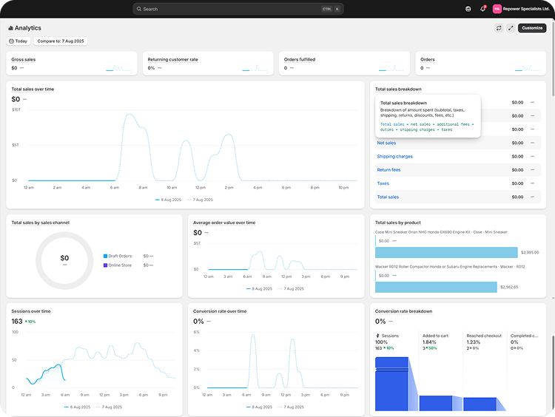Open the Total sales link in breakdown

pos(388,197)
